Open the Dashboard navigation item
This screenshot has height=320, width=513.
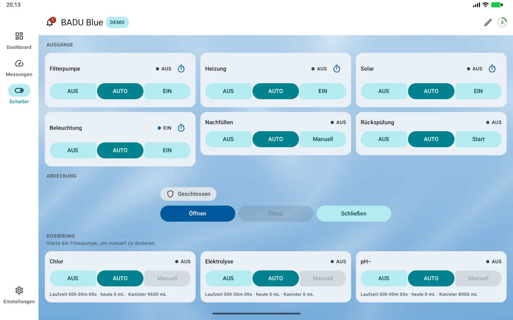pos(19,41)
